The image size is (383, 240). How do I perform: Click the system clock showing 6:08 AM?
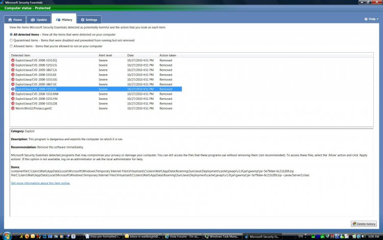tap(373, 236)
